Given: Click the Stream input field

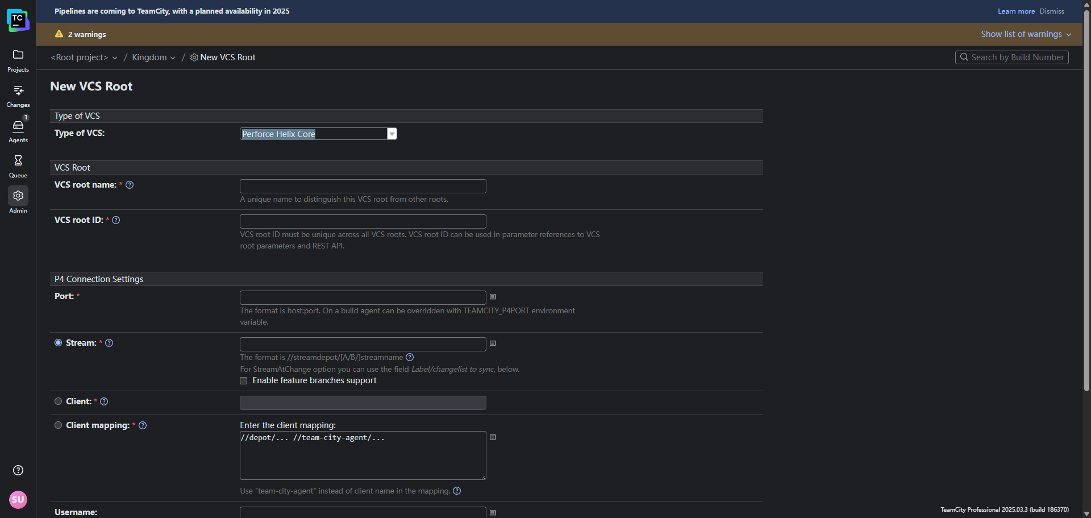Looking at the screenshot, I should coord(363,344).
